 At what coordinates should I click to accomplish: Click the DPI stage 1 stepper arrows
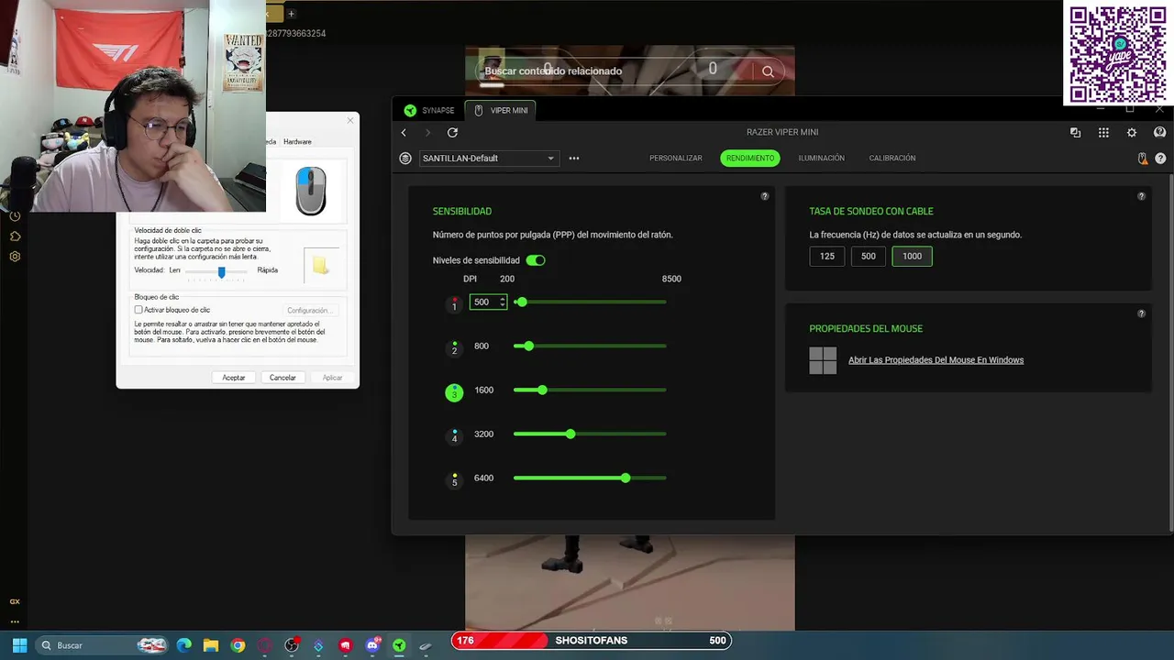(502, 302)
